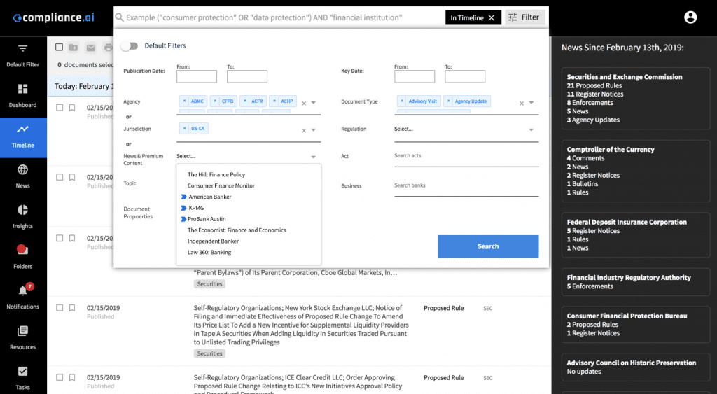Screen dimensions: 717x394
Task: Click the email documents toolbar icon
Action: [91, 47]
